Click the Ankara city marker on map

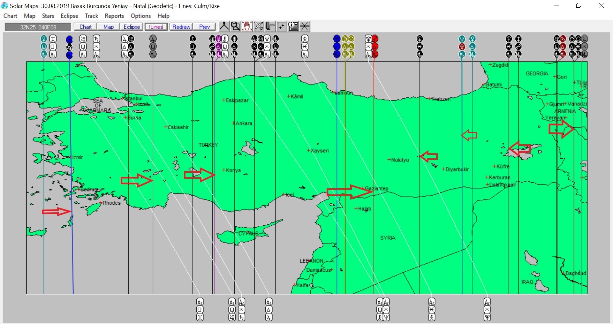pos(233,123)
